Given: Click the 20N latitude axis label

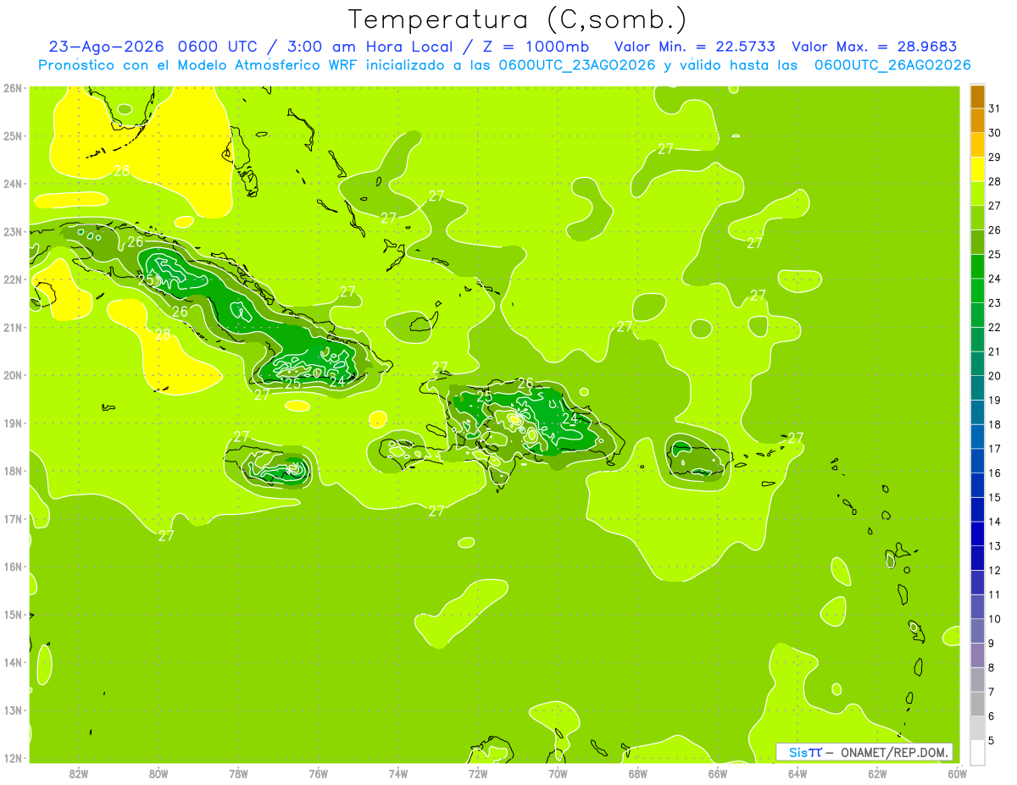Looking at the screenshot, I should [12, 375].
